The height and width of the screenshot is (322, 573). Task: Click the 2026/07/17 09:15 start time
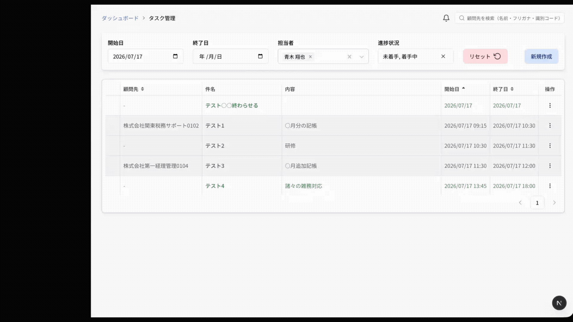coord(465,126)
